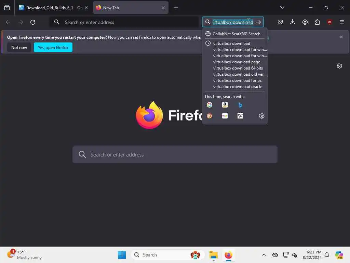Dismiss the startup notification bar
This screenshot has width=350, height=263.
[x=341, y=37]
